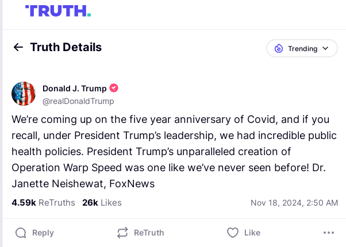Click the Nov 18, 2024 timestamp
The image size is (346, 247).
pos(294,203)
